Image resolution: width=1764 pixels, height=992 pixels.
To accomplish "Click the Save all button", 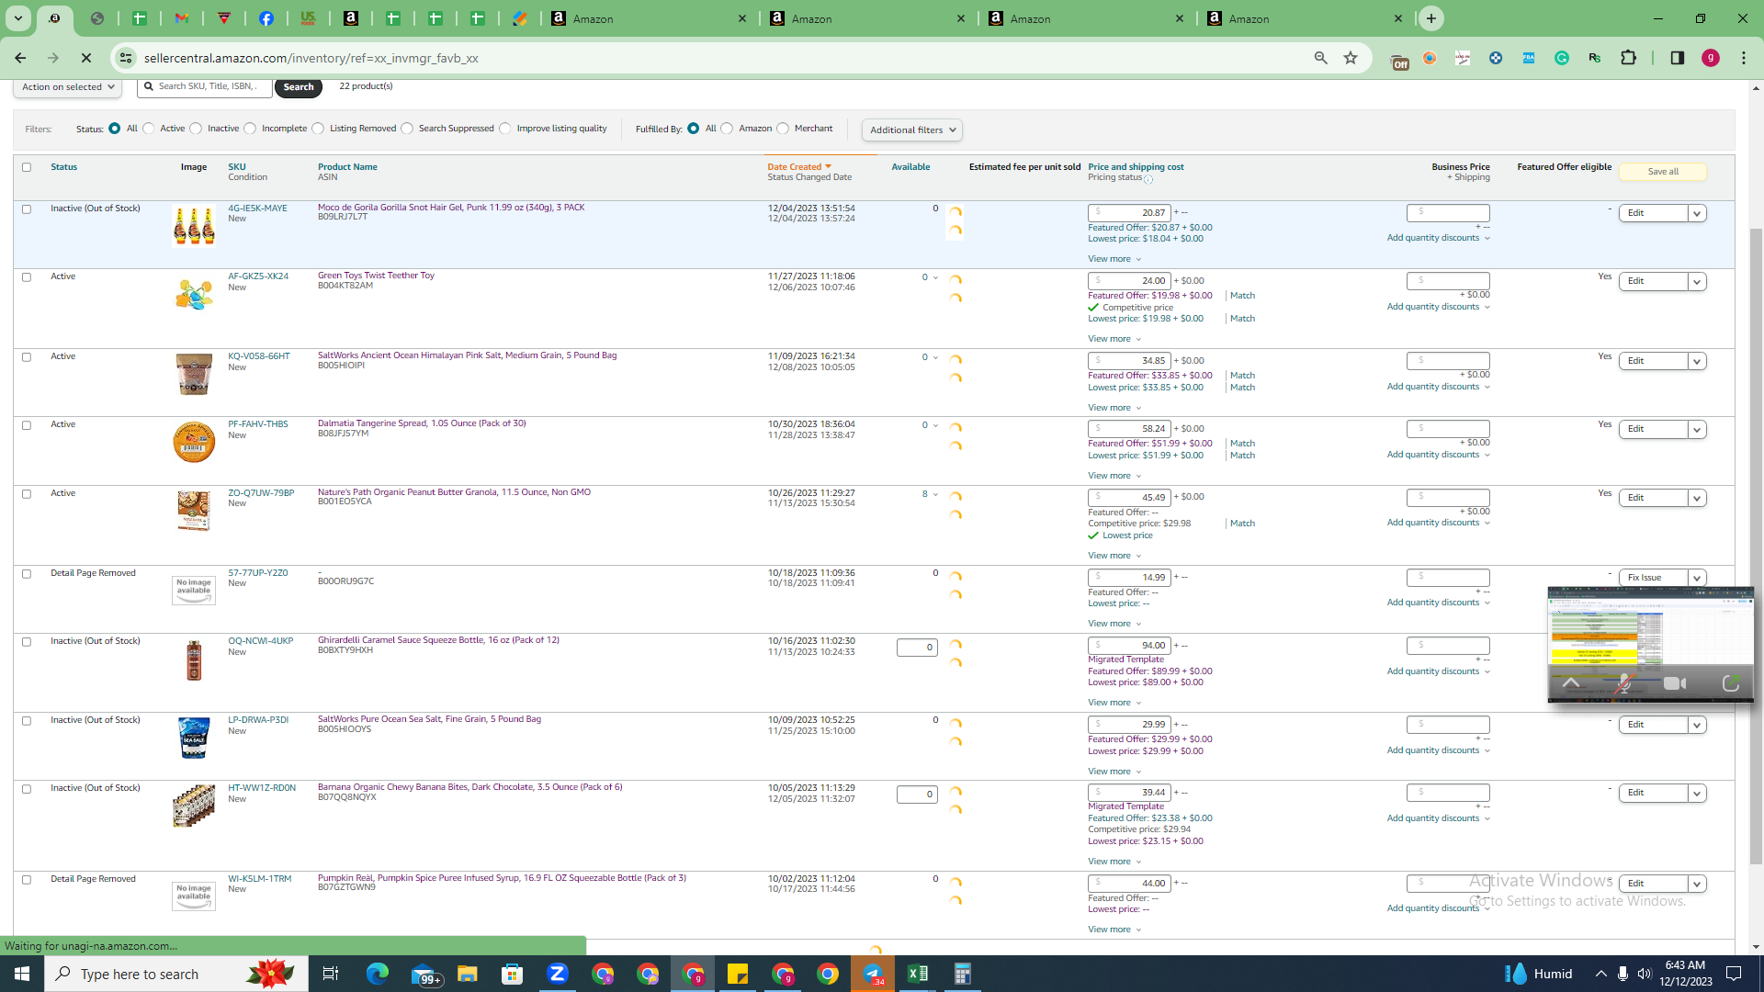I will (x=1663, y=172).
